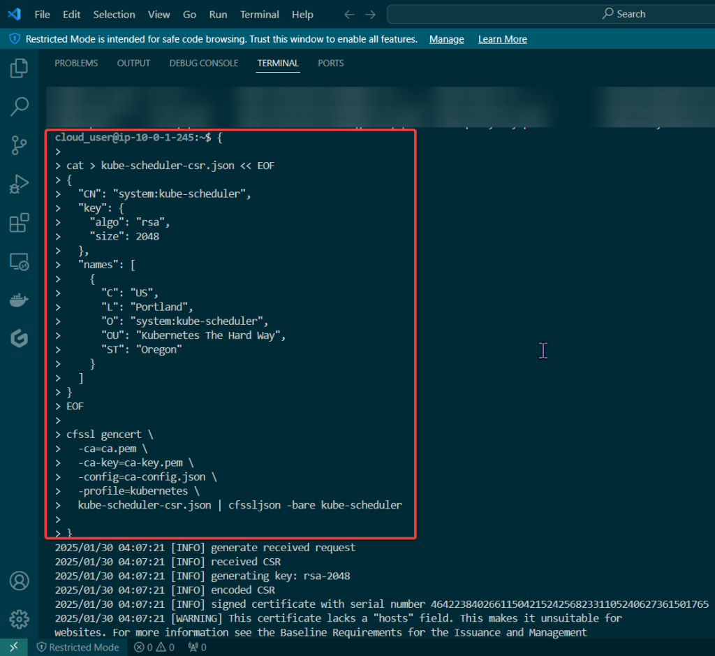
Task: Open the File menu
Action: tap(42, 14)
